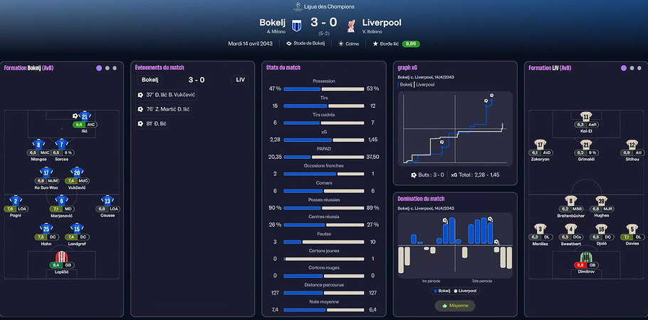Click the 9,56 player of match rating
648x320 pixels.
[x=411, y=43]
